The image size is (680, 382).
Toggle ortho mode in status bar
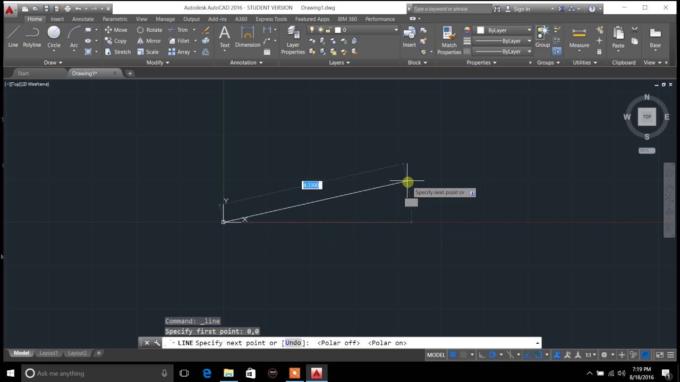481,355
